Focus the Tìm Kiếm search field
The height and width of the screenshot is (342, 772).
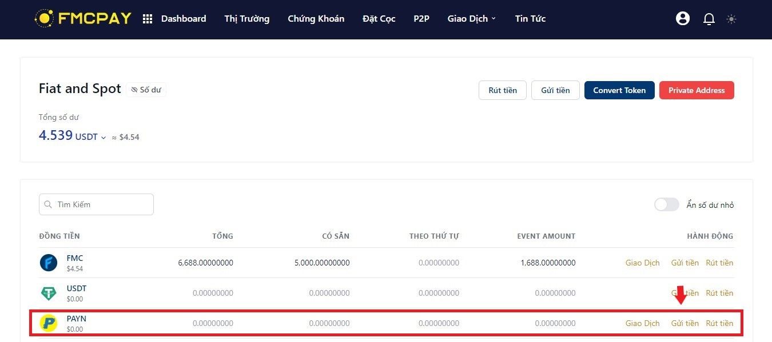pos(96,204)
